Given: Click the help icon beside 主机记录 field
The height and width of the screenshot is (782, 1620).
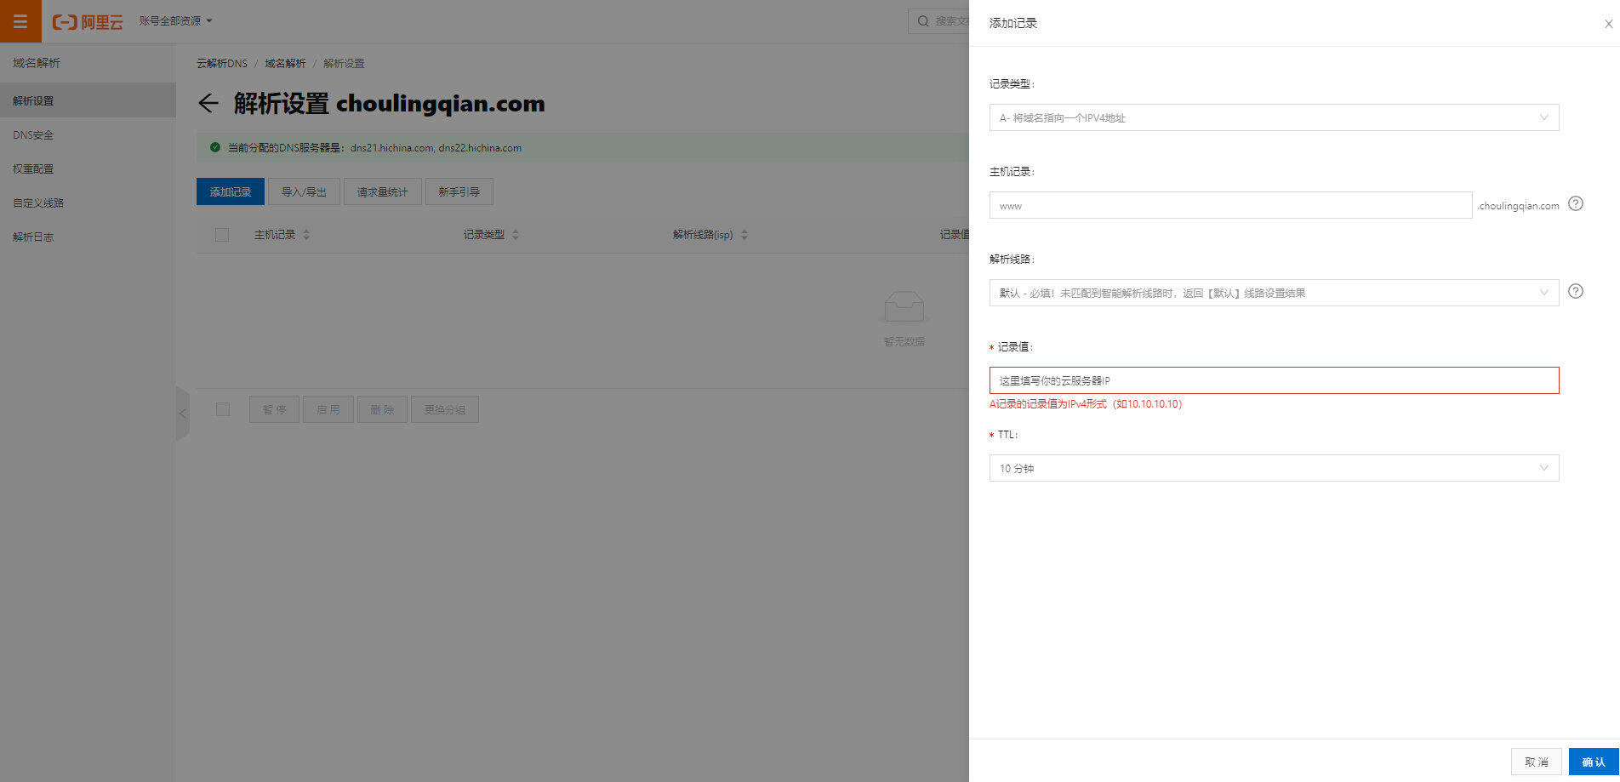Looking at the screenshot, I should coord(1576,203).
